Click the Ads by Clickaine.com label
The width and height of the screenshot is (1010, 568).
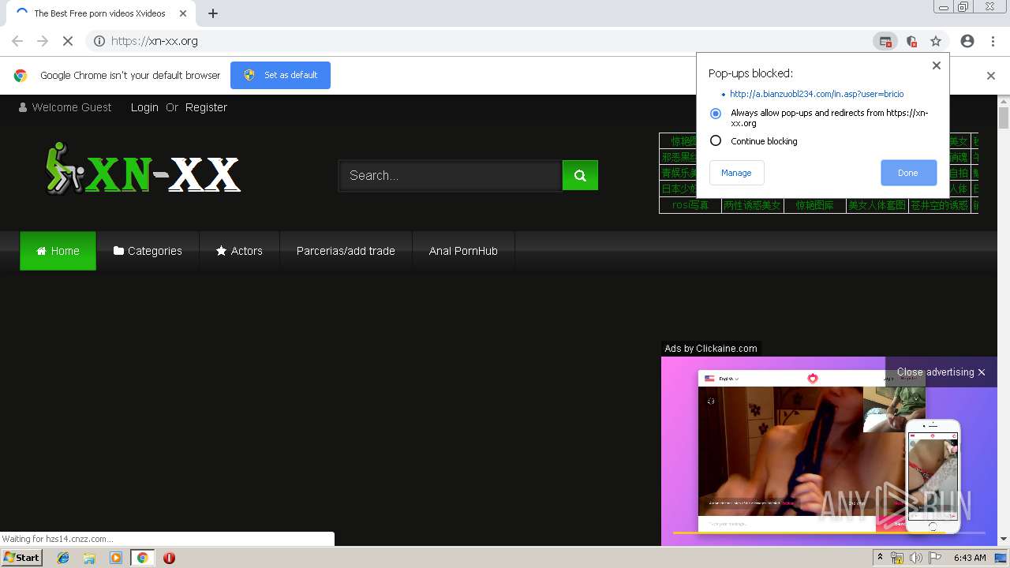coord(711,348)
